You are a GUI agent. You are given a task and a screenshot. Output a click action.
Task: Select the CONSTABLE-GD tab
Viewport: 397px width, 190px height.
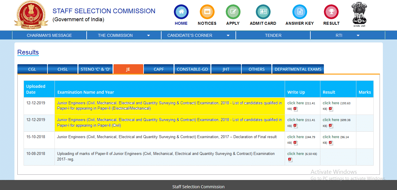coord(192,69)
